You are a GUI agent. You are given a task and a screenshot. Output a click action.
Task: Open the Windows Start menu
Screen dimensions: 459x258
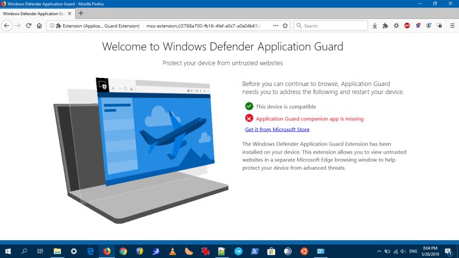(8, 251)
